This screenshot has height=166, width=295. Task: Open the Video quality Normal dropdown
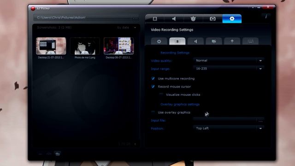(x=229, y=60)
